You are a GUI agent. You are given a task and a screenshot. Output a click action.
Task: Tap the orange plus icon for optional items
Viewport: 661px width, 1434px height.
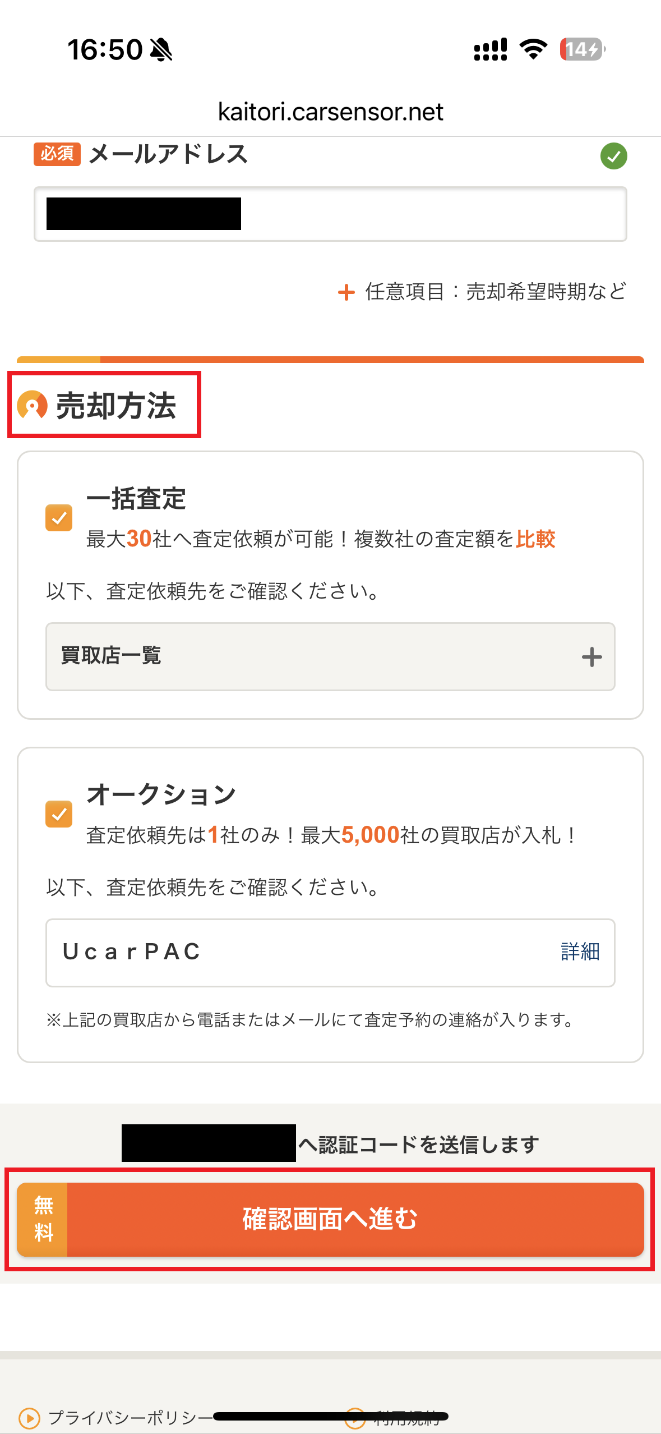pos(346,292)
